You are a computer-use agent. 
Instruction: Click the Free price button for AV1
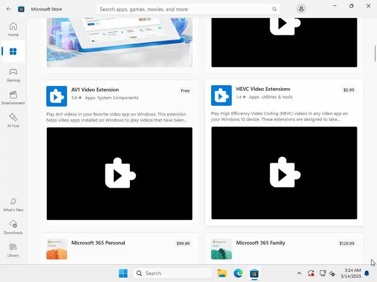pos(185,91)
